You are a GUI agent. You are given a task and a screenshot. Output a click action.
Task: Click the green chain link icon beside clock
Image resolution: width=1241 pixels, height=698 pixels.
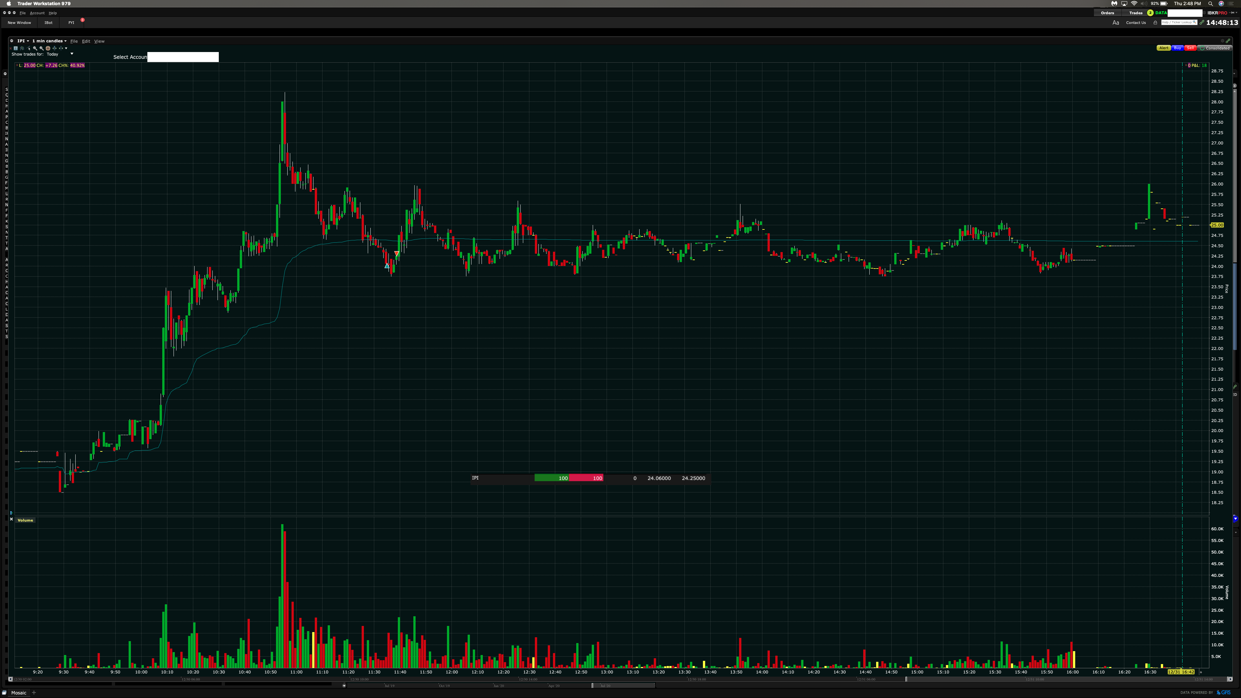1202,23
